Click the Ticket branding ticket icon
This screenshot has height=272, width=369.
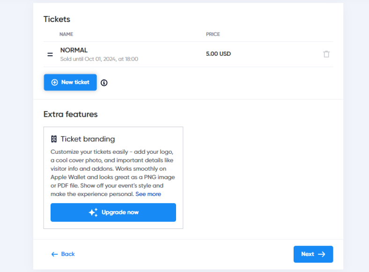[54, 139]
